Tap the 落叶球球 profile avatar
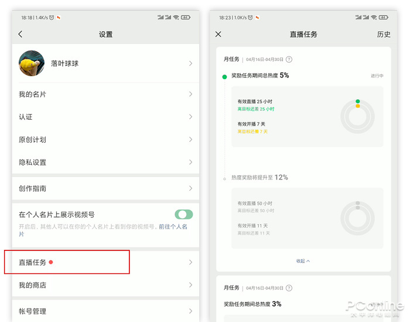Screen dimensions: 410x322 [32, 63]
